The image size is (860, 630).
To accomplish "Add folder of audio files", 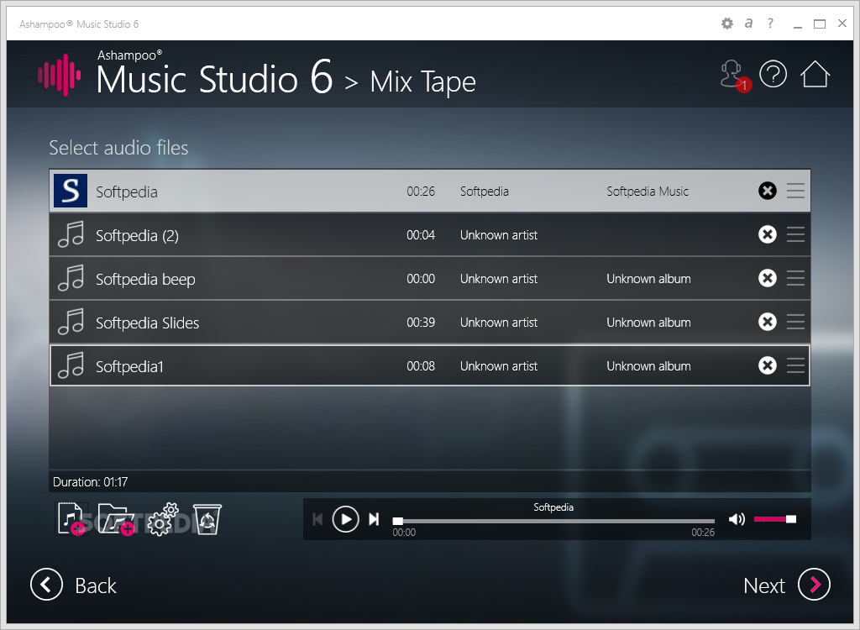I will 116,520.
